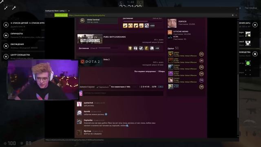Click the fifth PUBG achievement icon
This screenshot has width=261, height=147.
pos(152,48)
